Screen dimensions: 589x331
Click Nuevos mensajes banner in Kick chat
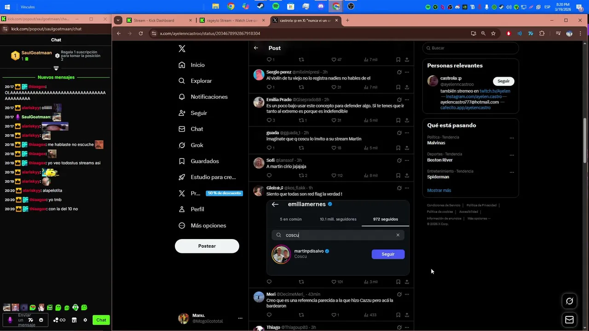point(56,77)
